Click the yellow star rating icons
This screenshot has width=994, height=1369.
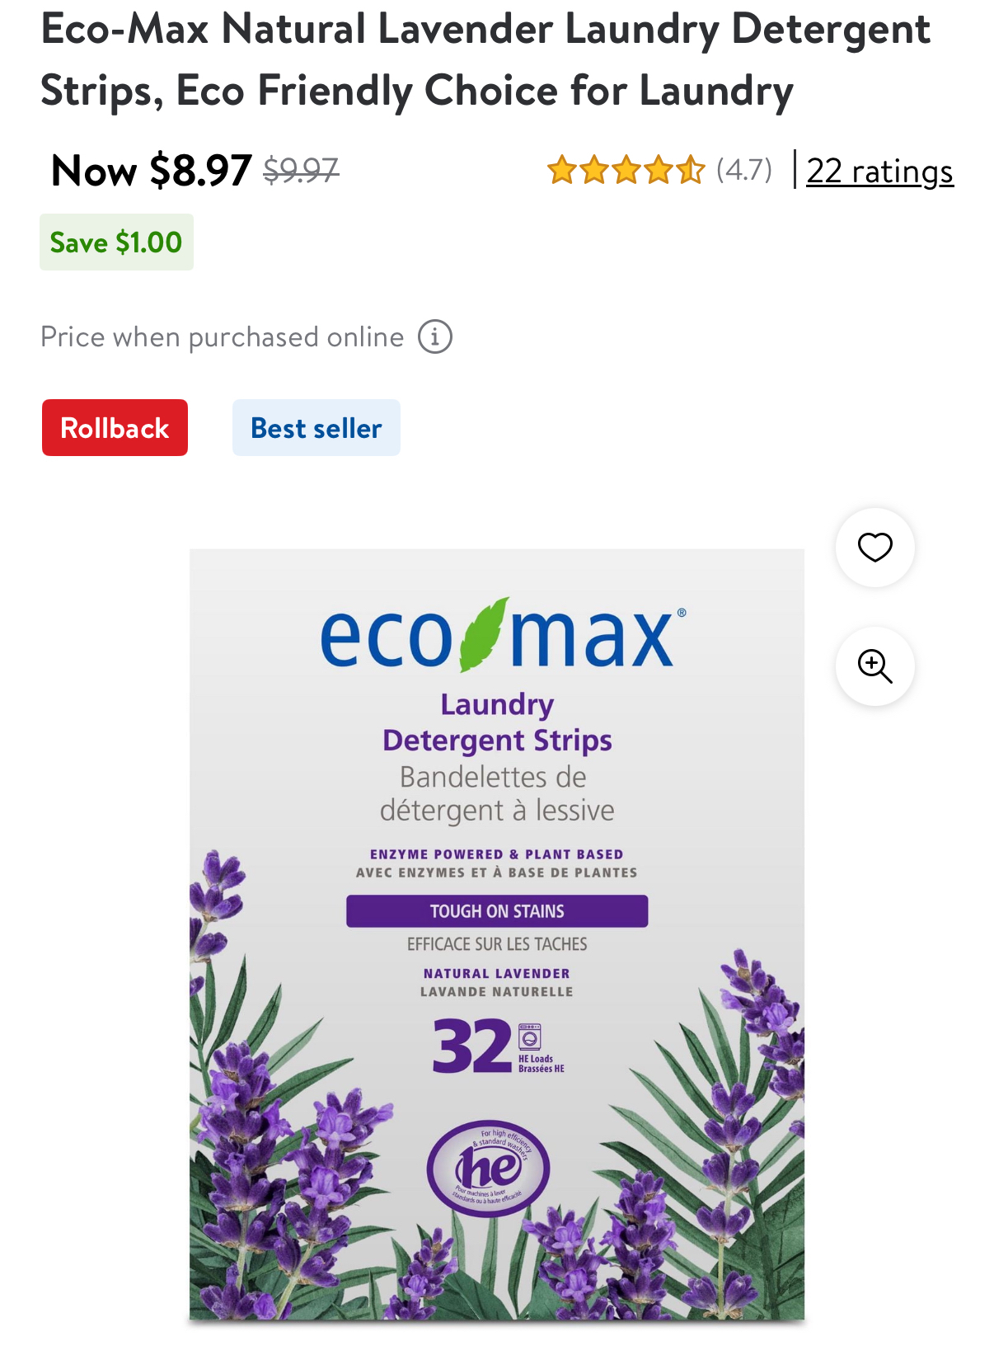coord(626,170)
